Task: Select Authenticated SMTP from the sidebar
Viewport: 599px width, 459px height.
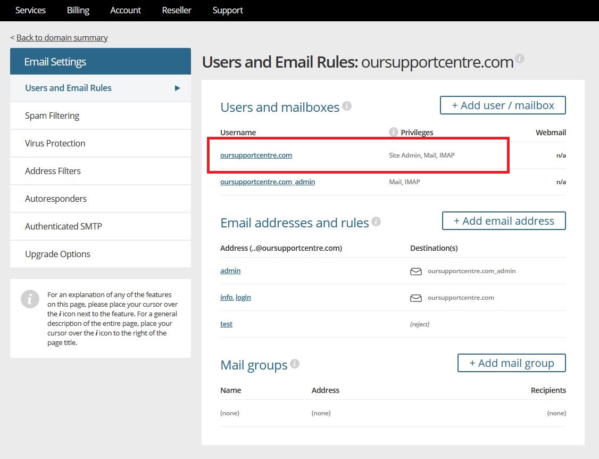Action: tap(64, 226)
